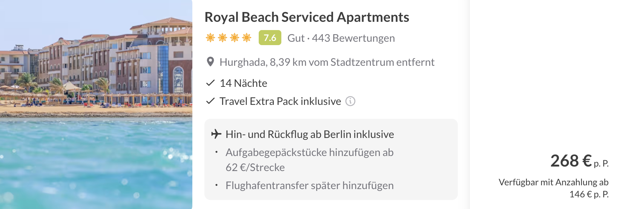Click the checkmark beside 14 Nächte
The image size is (617, 209).
210,83
